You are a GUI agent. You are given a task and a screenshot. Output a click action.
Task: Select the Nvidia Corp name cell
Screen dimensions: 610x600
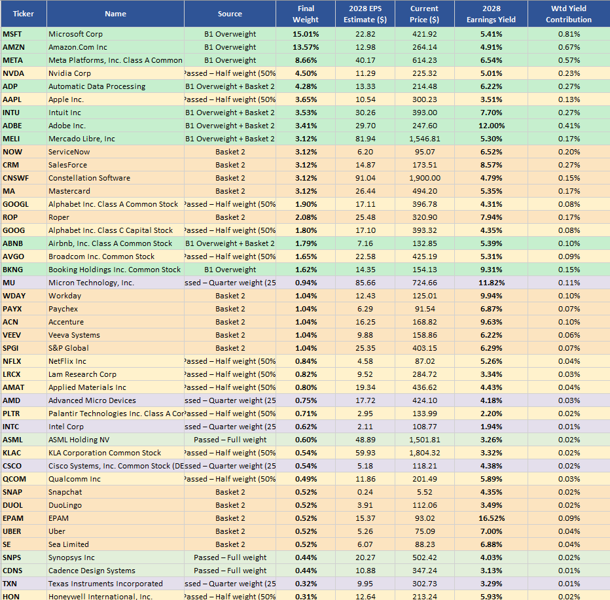point(115,73)
